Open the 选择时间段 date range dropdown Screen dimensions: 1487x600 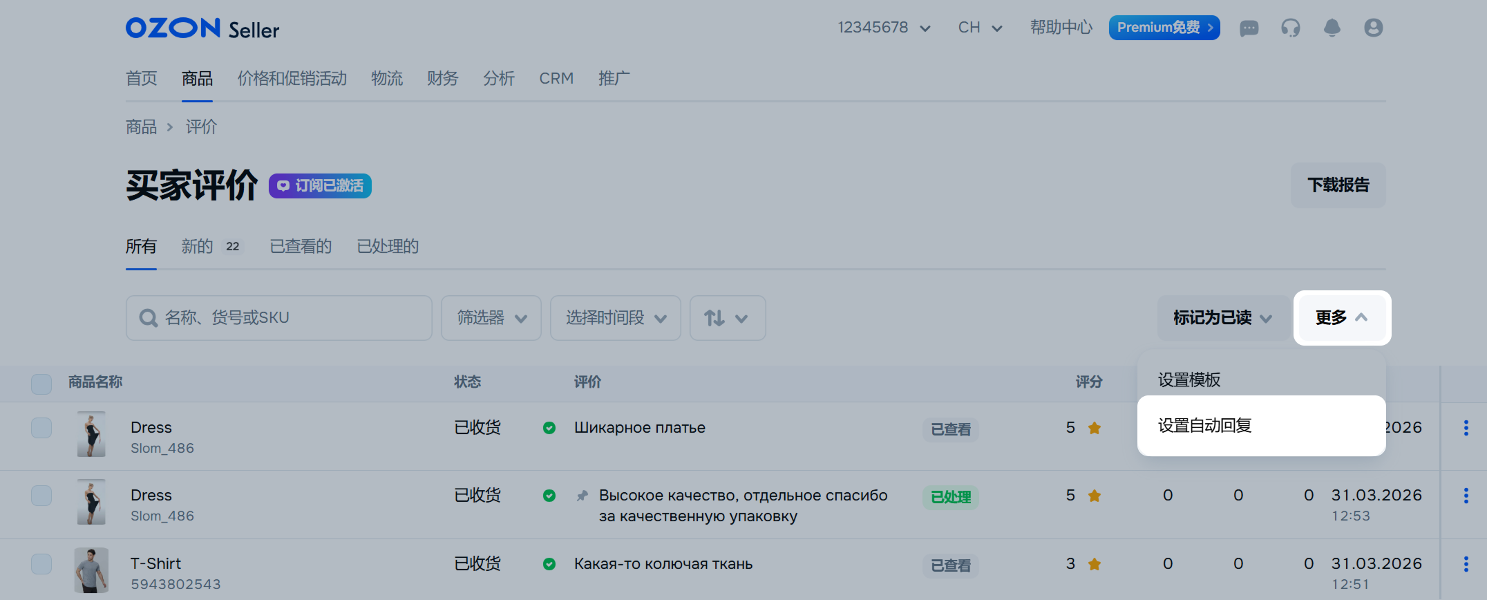615,318
